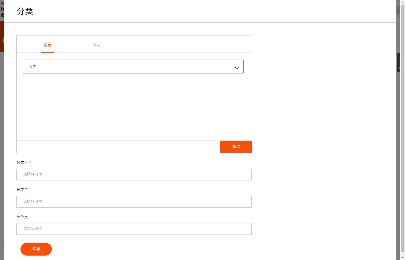Focus the 搜索 text field
The image size is (405, 260).
[133, 67]
